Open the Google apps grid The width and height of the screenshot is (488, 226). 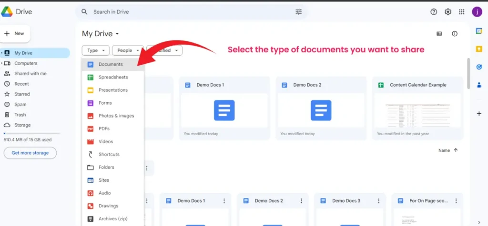tap(462, 12)
